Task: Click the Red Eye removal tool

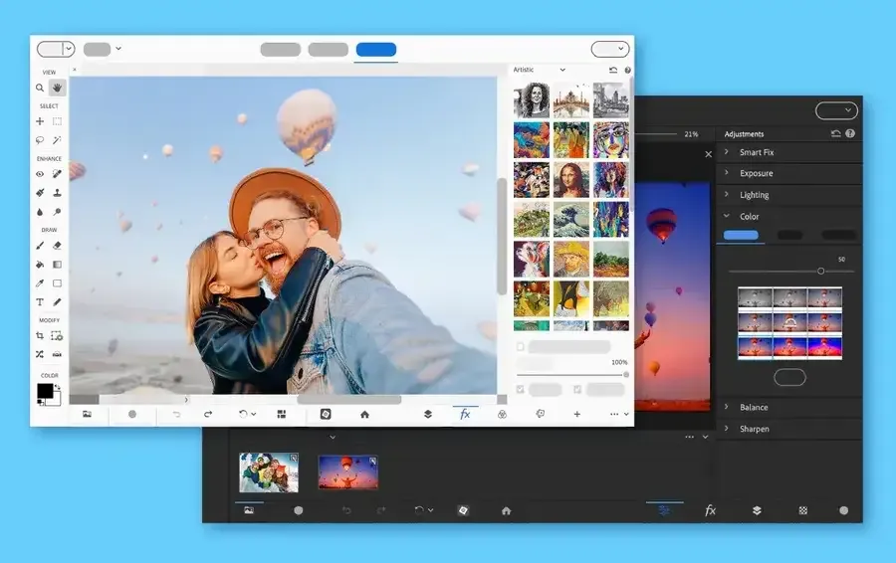Action: click(x=40, y=174)
